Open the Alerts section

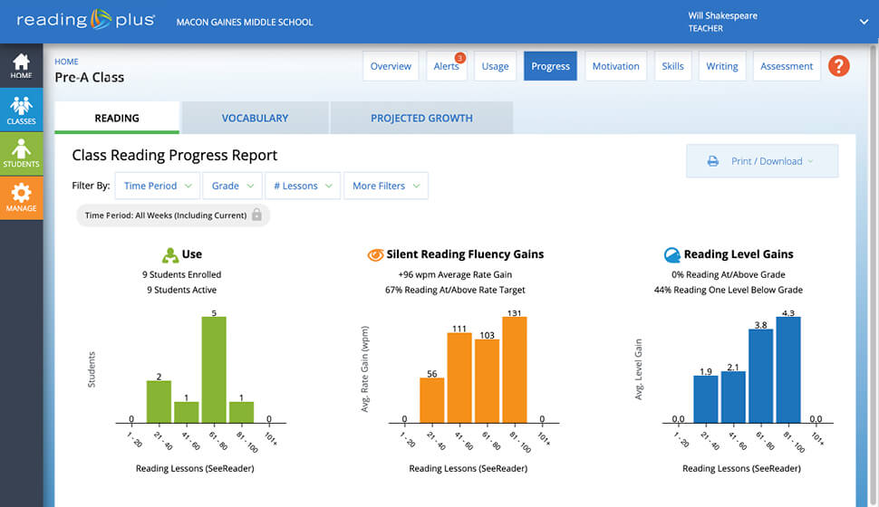(x=447, y=67)
